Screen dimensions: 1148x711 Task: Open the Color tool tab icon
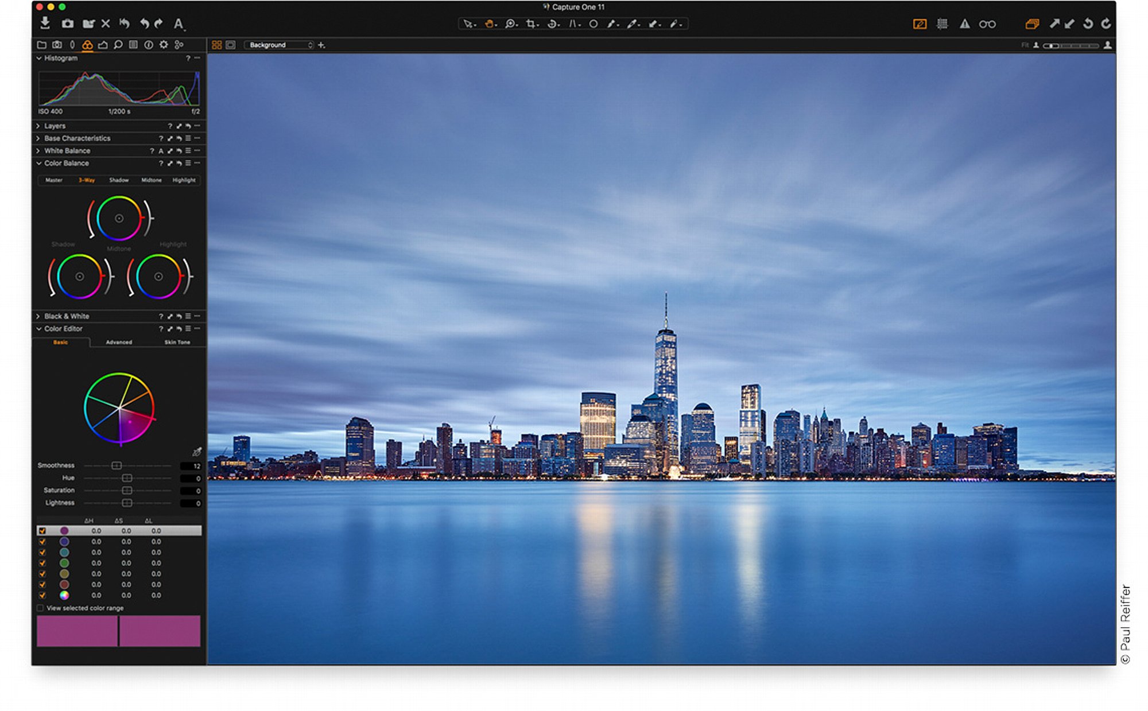(x=87, y=45)
